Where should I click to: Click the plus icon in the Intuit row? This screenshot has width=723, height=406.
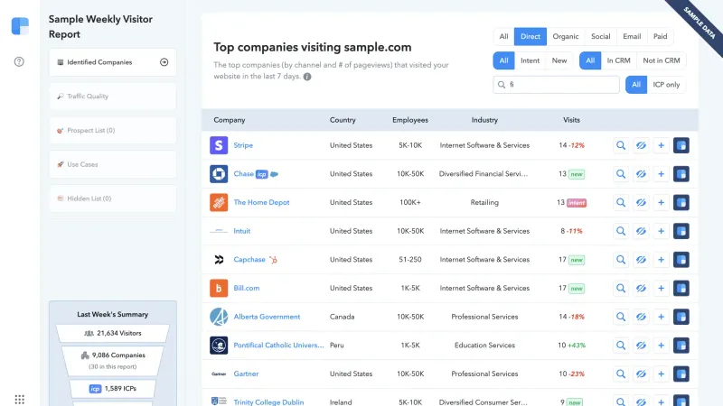(x=661, y=231)
